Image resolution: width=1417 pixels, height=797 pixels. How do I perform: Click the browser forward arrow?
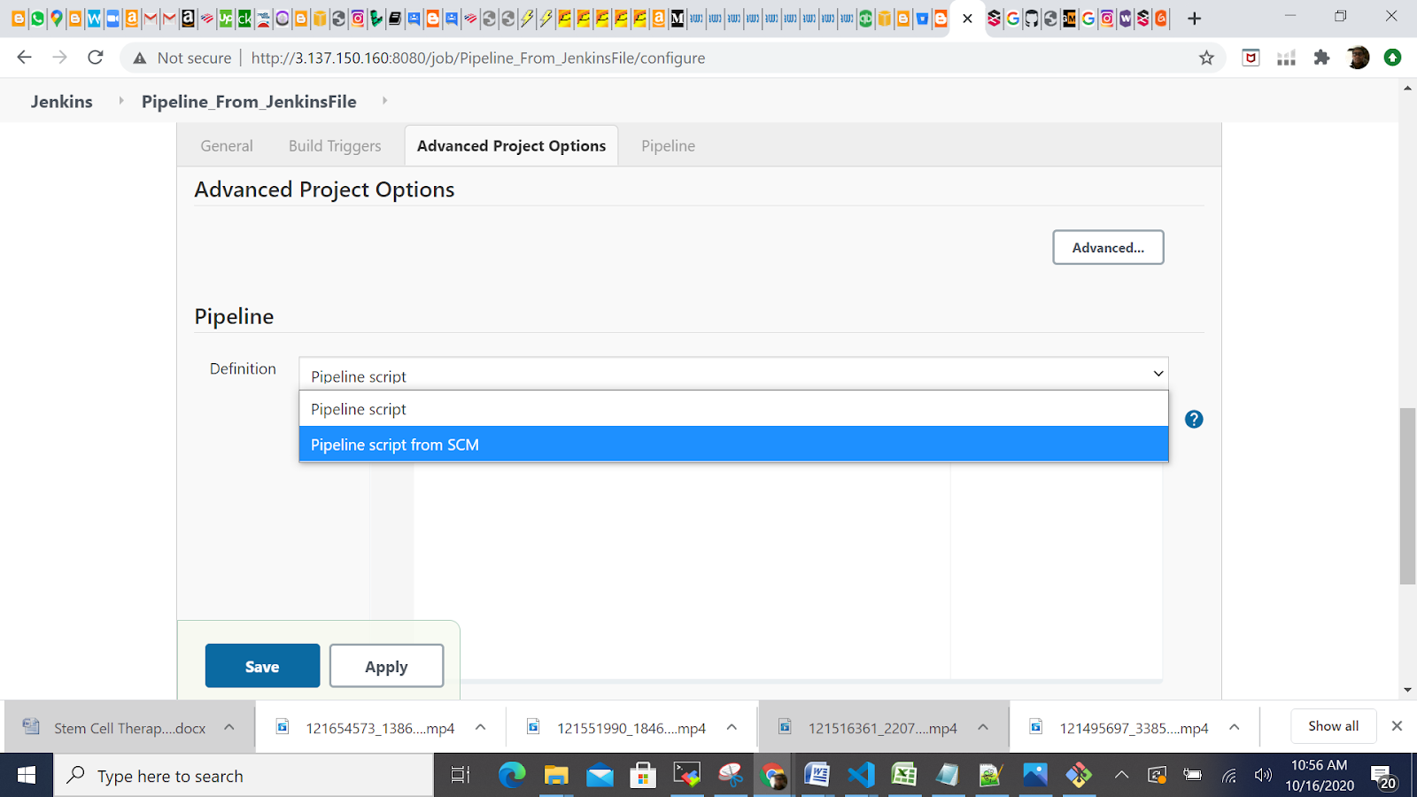pos(59,58)
